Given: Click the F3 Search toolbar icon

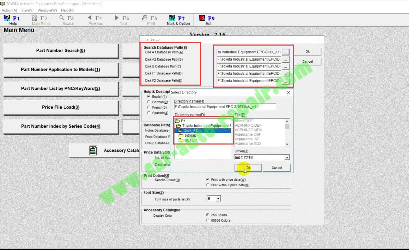Looking at the screenshot, I should pyautogui.click(x=62, y=18).
